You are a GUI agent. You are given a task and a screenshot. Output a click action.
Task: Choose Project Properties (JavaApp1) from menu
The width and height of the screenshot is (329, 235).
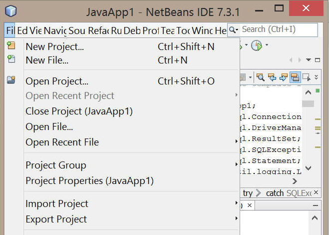[x=89, y=180]
